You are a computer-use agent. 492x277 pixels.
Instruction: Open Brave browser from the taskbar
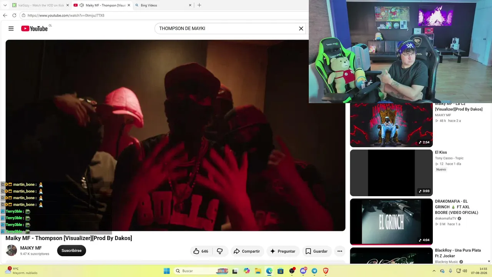tap(326, 271)
